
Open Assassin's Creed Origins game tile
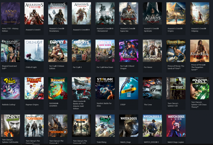[176, 13]
